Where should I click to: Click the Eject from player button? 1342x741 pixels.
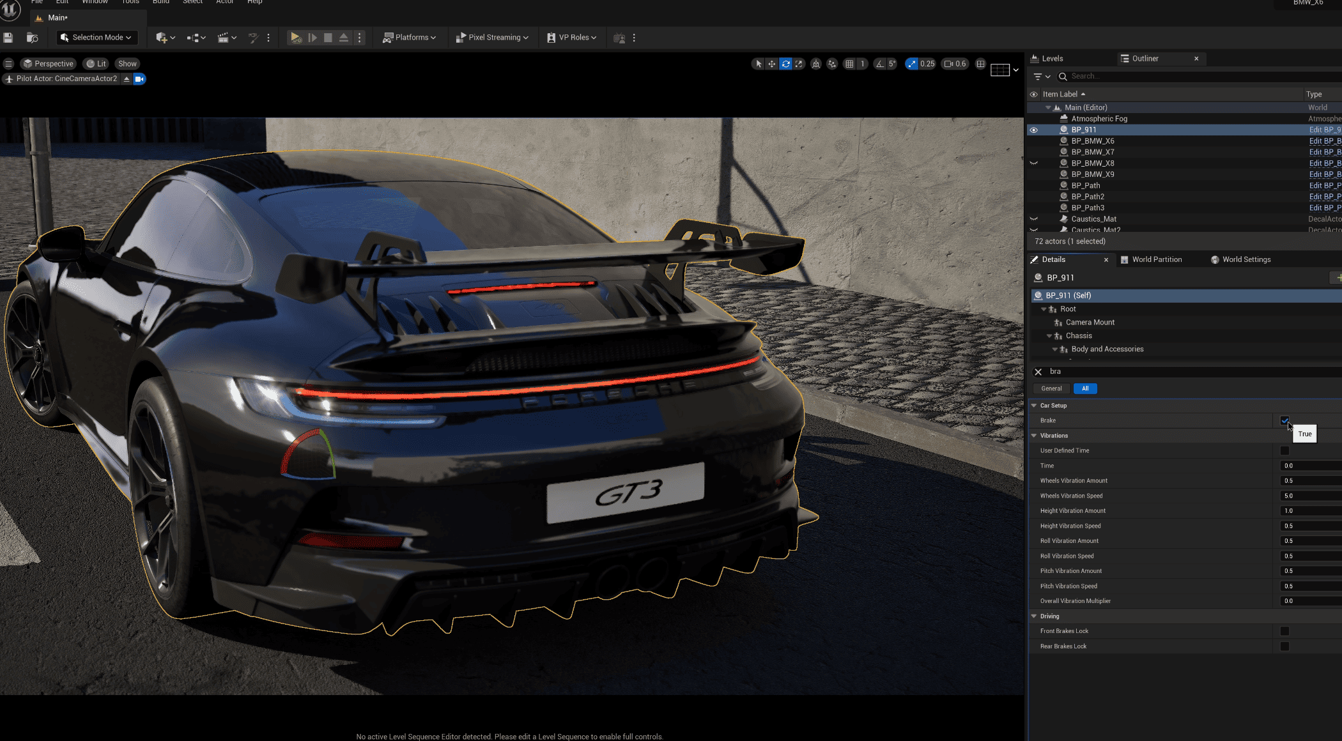click(x=344, y=38)
